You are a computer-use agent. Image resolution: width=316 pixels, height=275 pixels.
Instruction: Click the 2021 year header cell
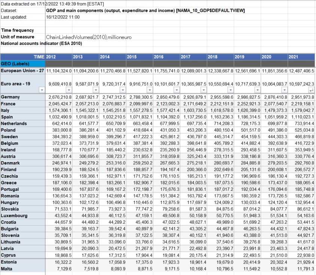point(301,57)
